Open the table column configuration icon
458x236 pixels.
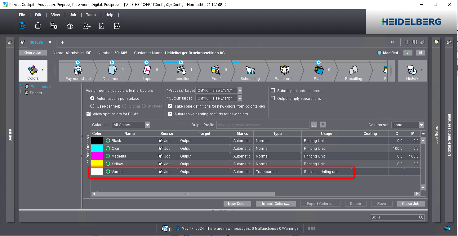point(423,133)
